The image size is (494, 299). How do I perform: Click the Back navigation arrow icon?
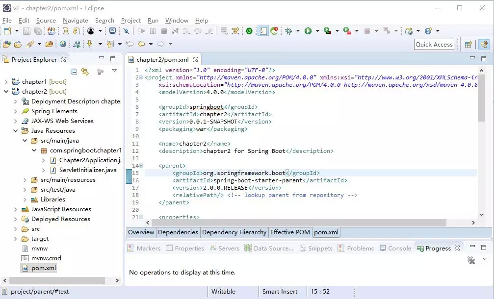142,44
